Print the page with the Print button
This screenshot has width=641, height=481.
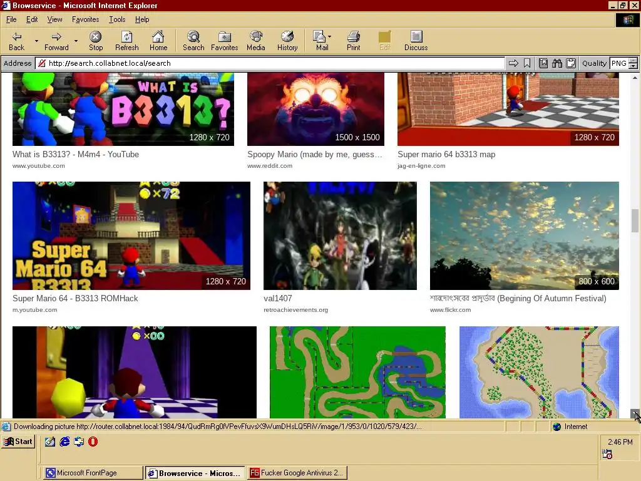tap(354, 41)
